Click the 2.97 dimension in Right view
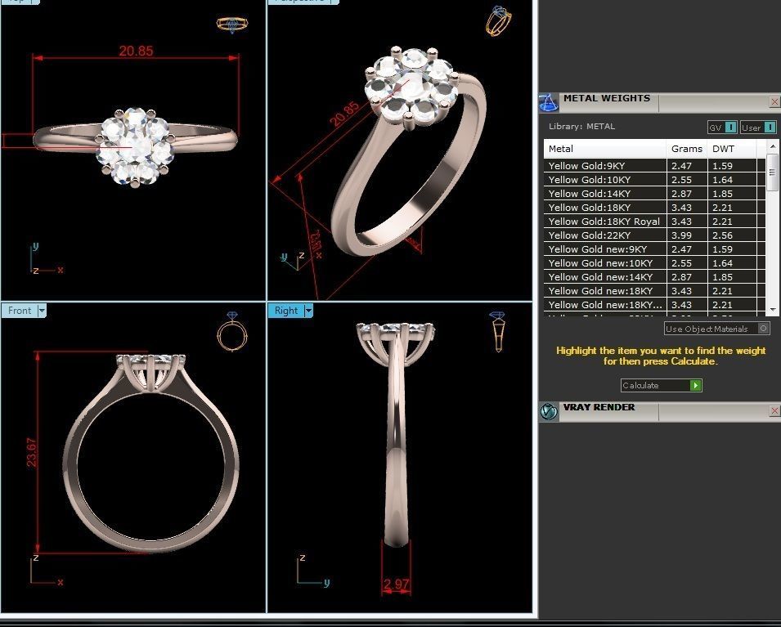781x627 pixels. 397,584
